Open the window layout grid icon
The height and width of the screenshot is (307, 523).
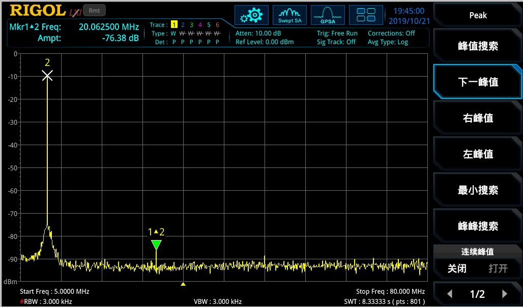(x=366, y=15)
